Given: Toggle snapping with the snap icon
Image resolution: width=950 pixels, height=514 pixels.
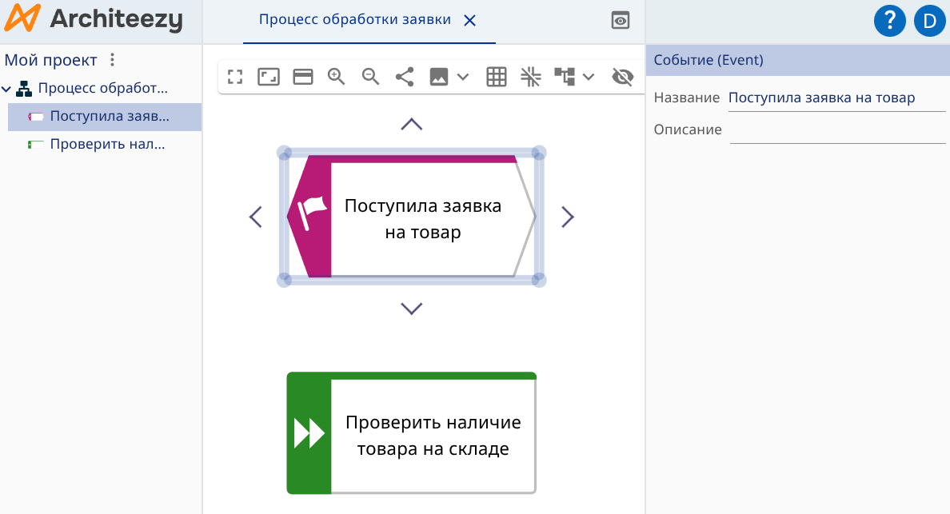Looking at the screenshot, I should coord(530,77).
